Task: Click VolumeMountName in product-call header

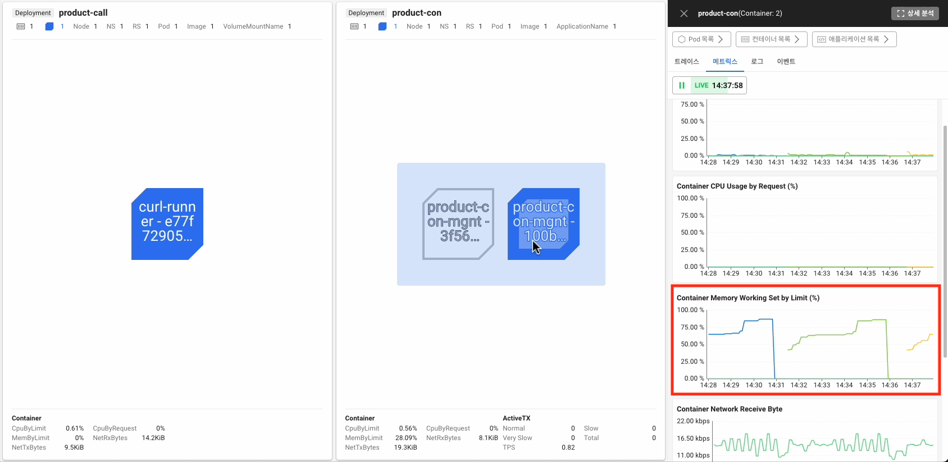Action: click(253, 26)
